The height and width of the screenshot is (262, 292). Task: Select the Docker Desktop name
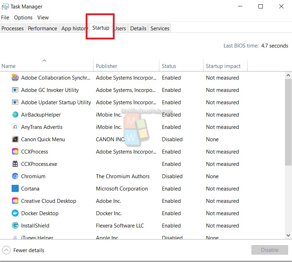40,213
